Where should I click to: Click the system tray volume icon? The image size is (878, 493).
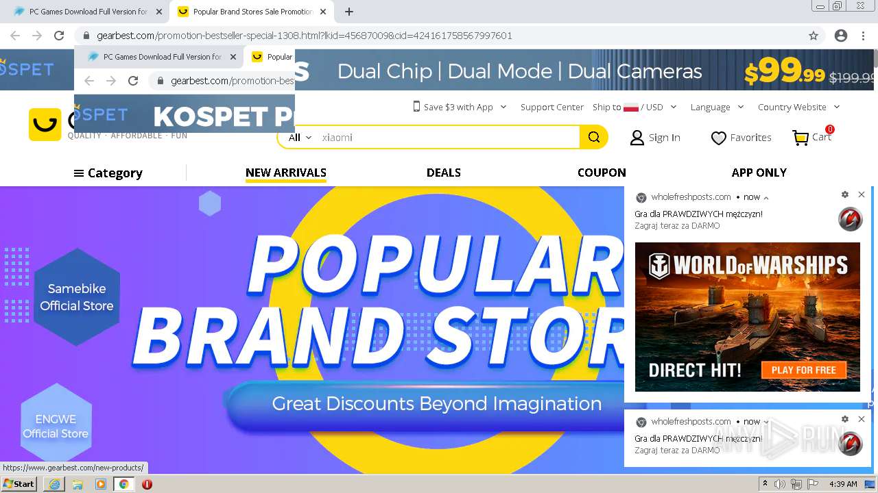point(780,484)
